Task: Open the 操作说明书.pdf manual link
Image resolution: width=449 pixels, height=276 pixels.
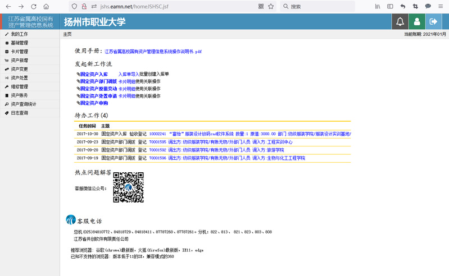Action: (x=153, y=52)
